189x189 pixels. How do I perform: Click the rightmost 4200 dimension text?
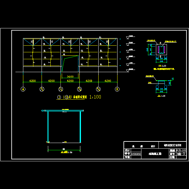click(108, 81)
